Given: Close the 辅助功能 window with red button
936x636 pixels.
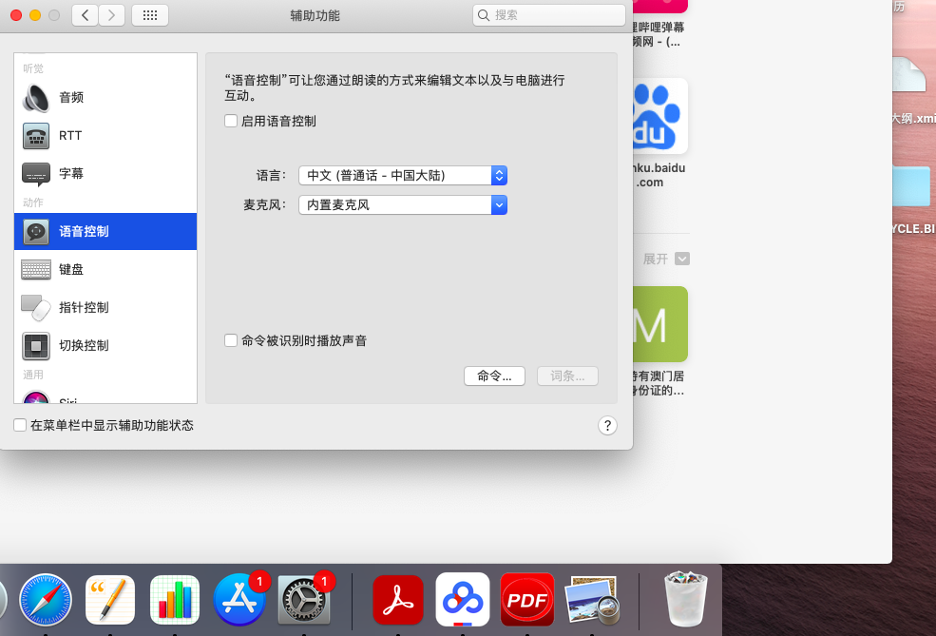Looking at the screenshot, I should pos(16,15).
